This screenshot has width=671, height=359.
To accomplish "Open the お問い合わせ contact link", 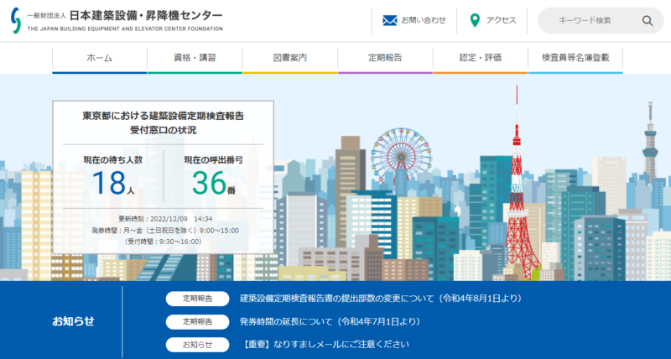I will tap(414, 20).
